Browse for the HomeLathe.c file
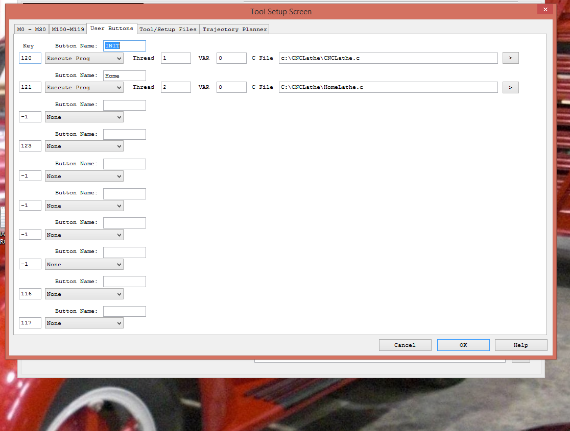Image resolution: width=570 pixels, height=431 pixels. pos(510,87)
